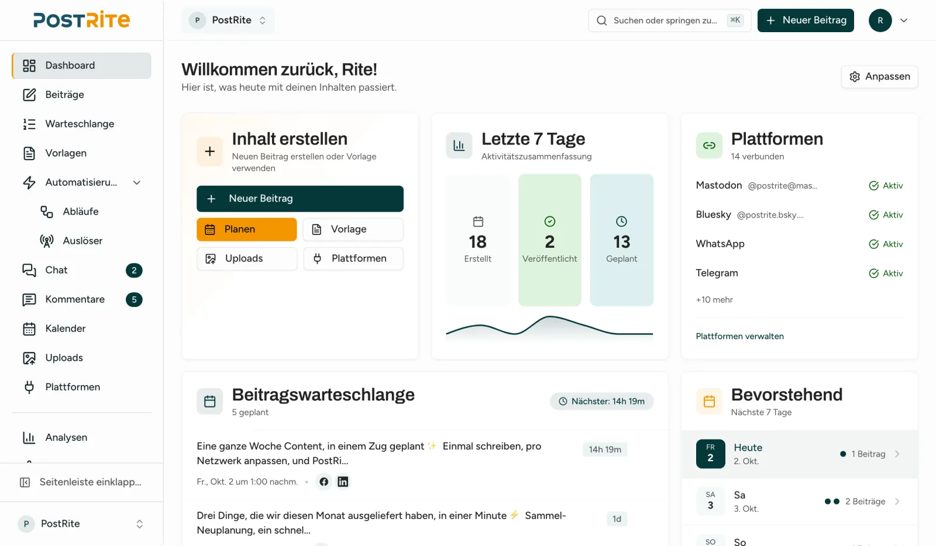Screen dimensions: 936x546
Task: Collapse the Automatisierung submenu chevron
Action: (x=137, y=182)
